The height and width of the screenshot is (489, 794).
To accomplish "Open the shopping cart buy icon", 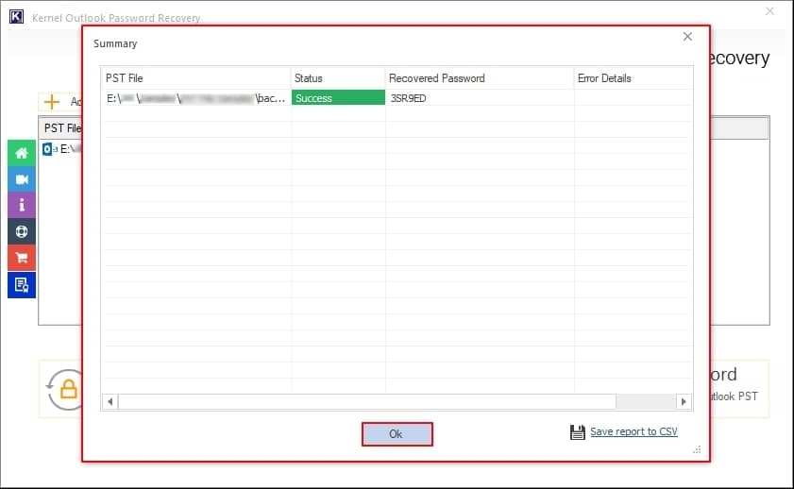I will [x=22, y=258].
